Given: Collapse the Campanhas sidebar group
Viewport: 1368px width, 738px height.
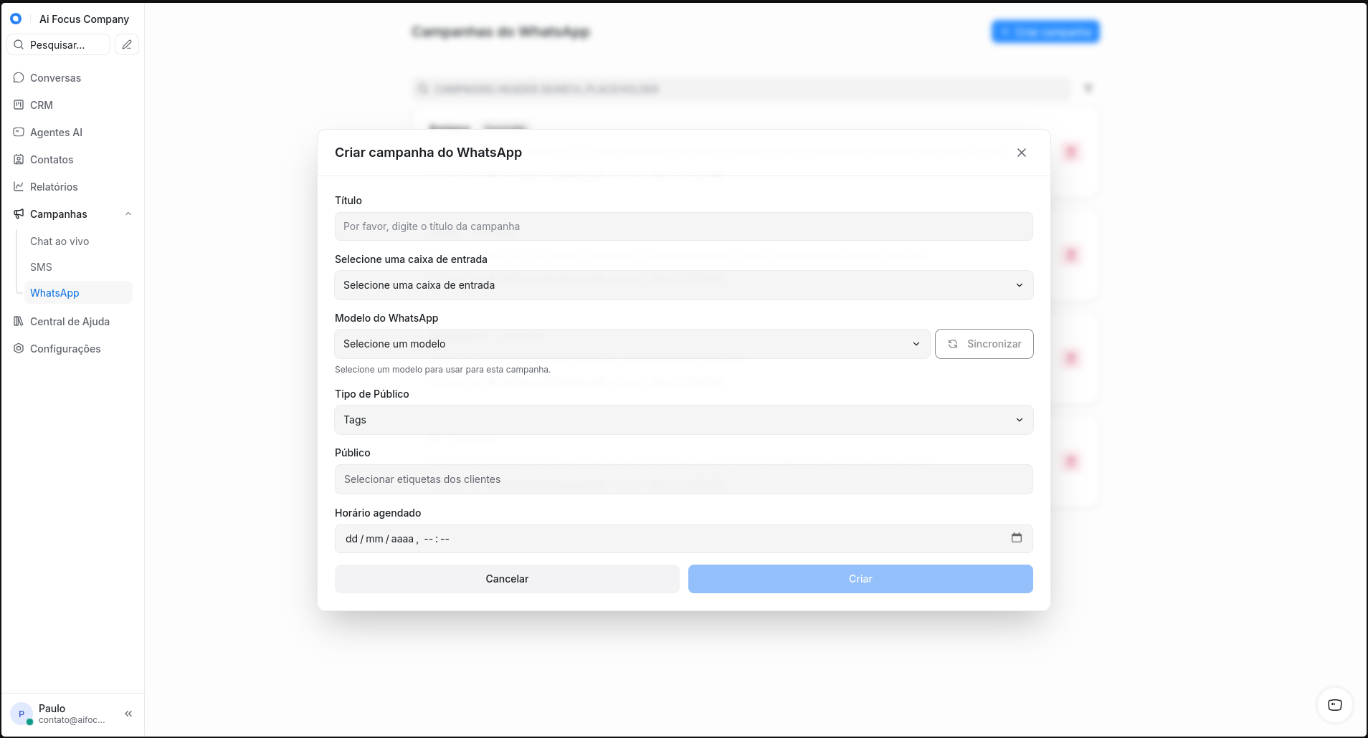Looking at the screenshot, I should tap(128, 214).
